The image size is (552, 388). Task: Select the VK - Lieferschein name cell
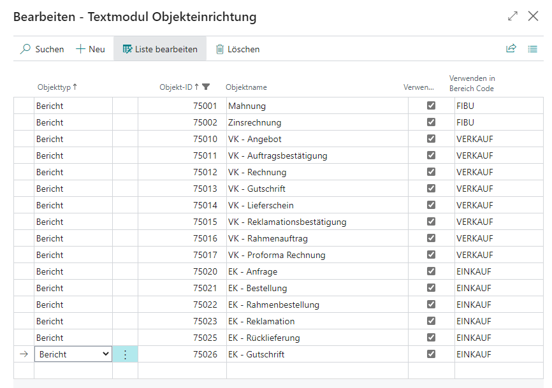pos(261,205)
